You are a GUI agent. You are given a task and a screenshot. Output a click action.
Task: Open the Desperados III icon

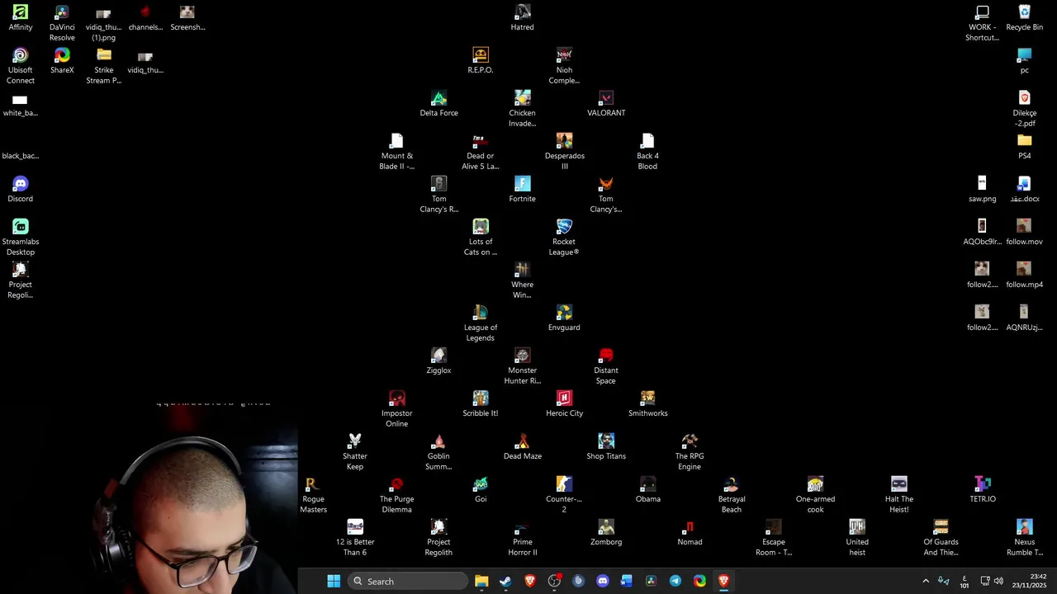564,152
